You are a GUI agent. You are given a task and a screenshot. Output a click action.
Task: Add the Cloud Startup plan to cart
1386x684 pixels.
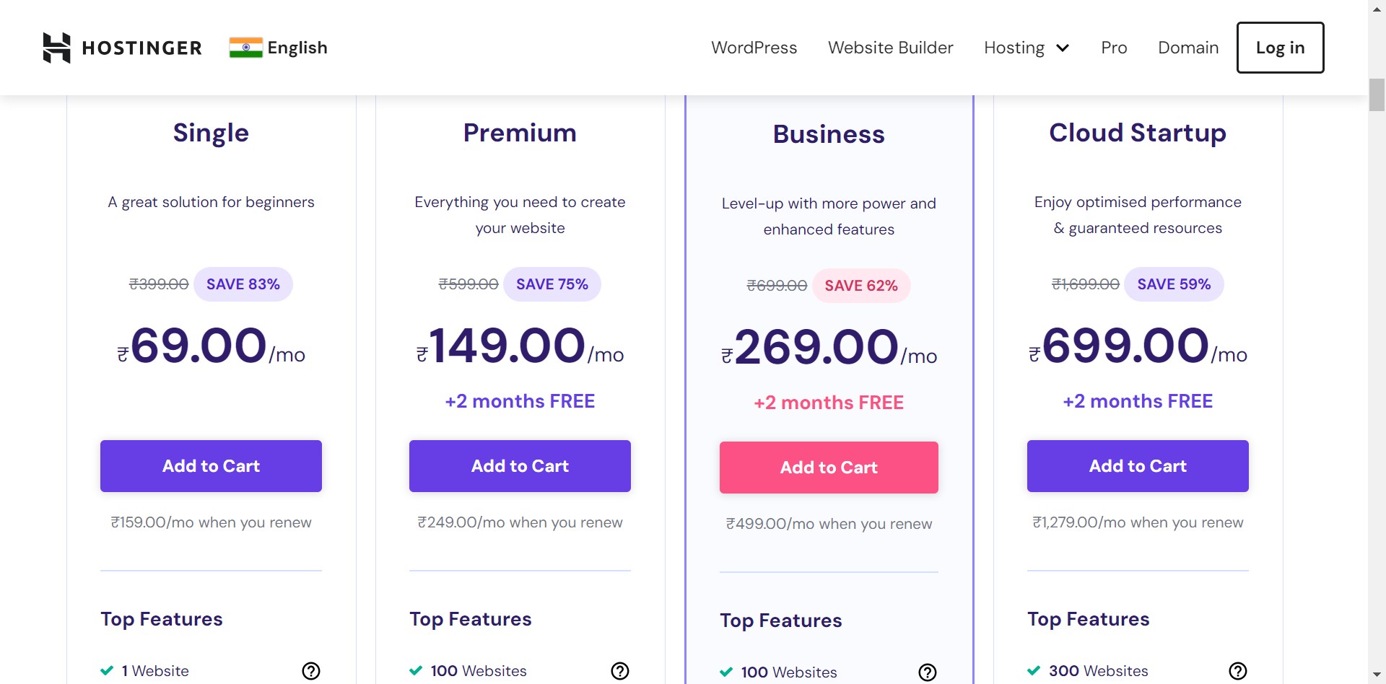click(x=1138, y=466)
